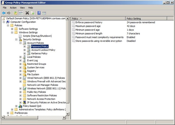Screen dimensions: 175x125
Task: Collapse the Windows Settings folder
Action: click(12, 33)
